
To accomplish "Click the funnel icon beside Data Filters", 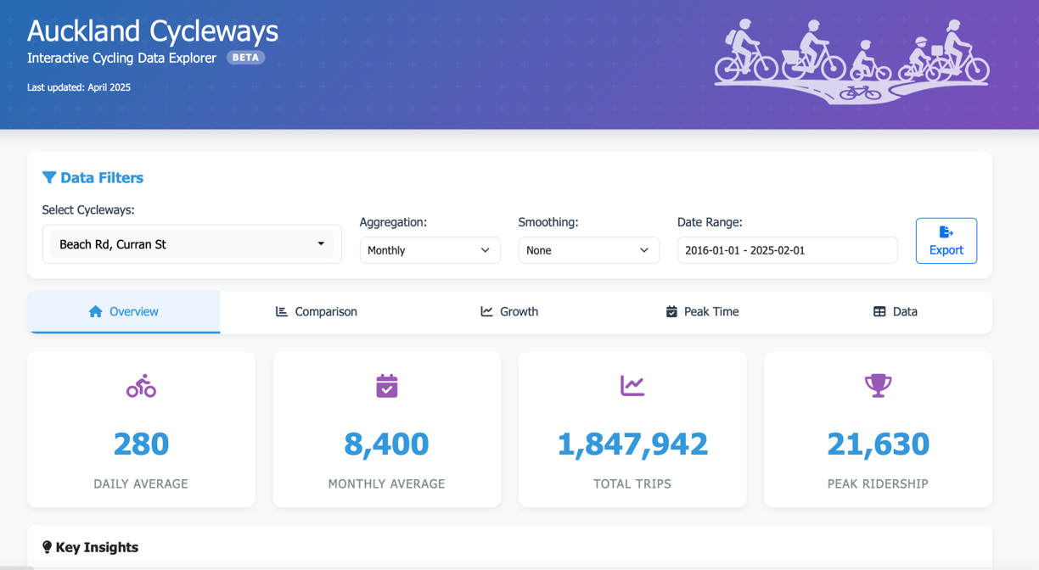I will (49, 177).
